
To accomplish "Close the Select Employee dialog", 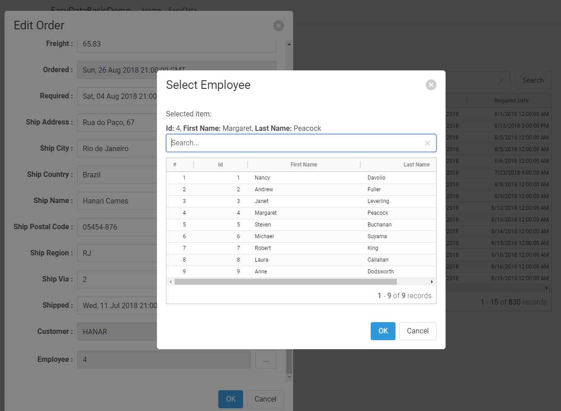I will tap(431, 84).
